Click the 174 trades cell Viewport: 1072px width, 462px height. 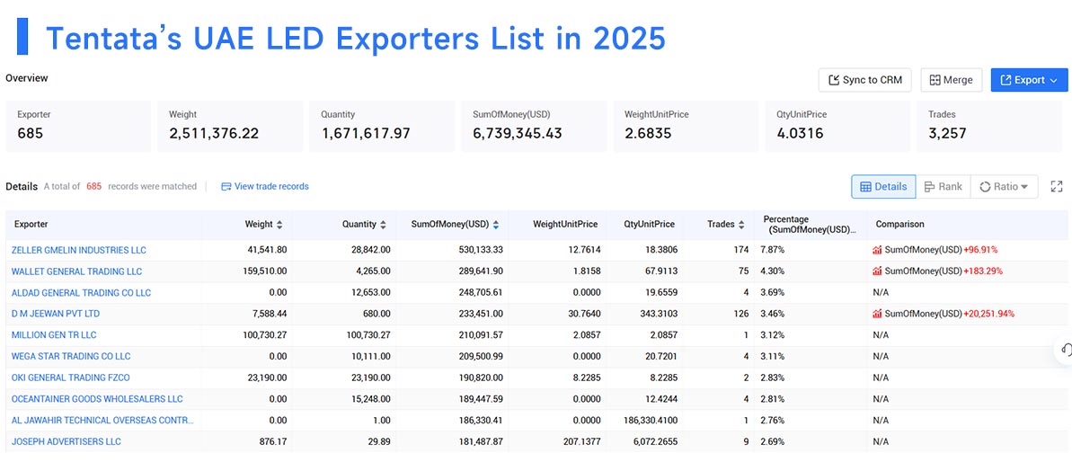pyautogui.click(x=741, y=250)
